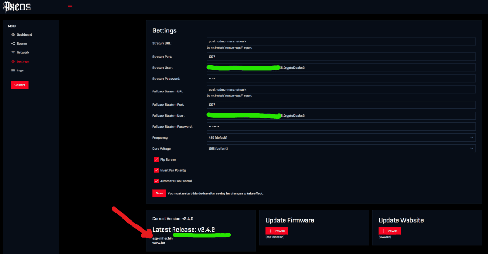Click into Fallback Stratum Port field
This screenshot has height=254, width=488.
(x=341, y=104)
